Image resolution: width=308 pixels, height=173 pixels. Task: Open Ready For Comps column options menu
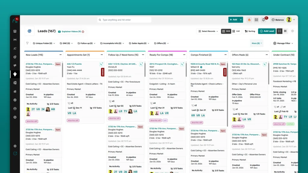pos(184,55)
